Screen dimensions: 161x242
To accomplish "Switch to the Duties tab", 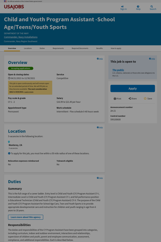I will pyautogui.click(x=42, y=48).
